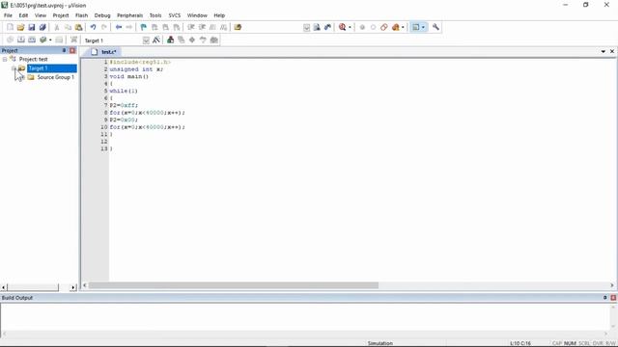Screen dimensions: 618x347
Task: Open the editor tab list dropdown arrow
Action: [603, 51]
